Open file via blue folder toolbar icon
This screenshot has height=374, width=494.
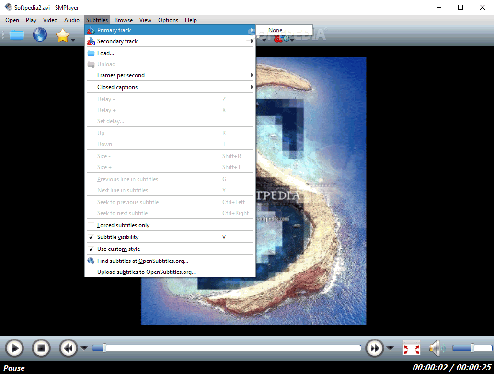[17, 35]
